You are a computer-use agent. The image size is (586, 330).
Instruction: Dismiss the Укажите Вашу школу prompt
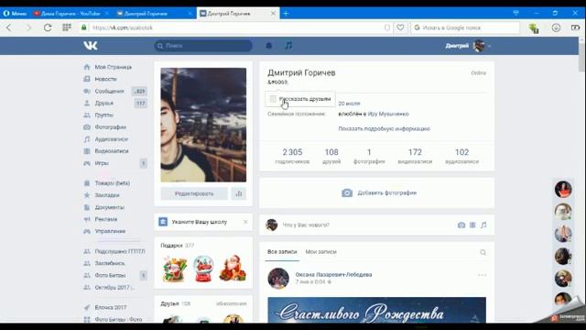tap(245, 222)
